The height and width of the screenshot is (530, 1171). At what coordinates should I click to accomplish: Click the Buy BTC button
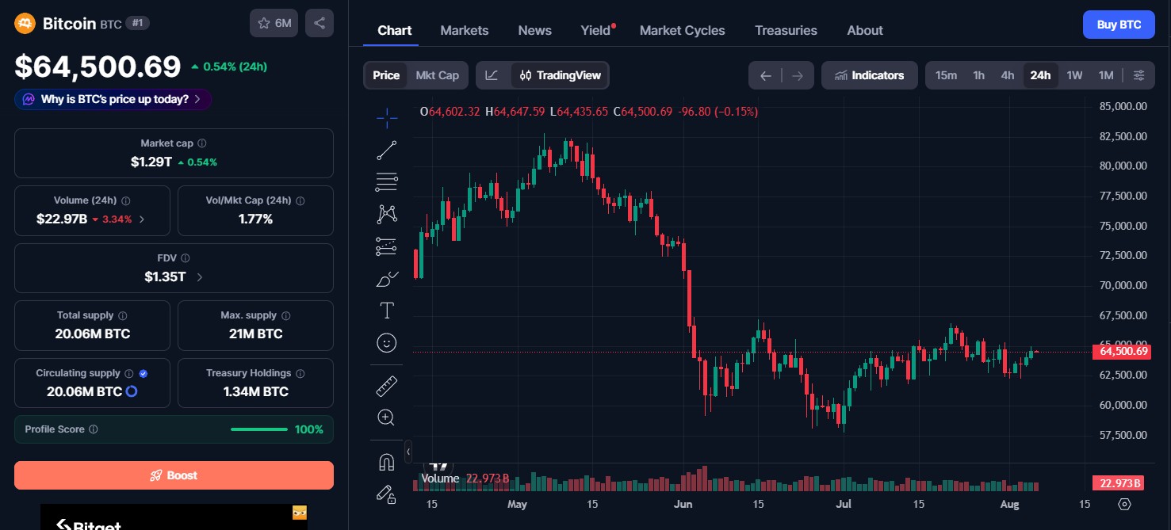point(1119,25)
